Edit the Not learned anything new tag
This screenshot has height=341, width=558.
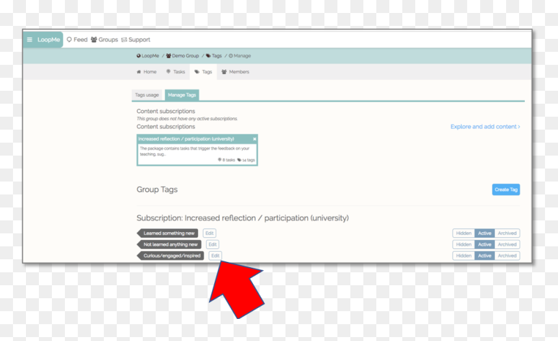[212, 244]
